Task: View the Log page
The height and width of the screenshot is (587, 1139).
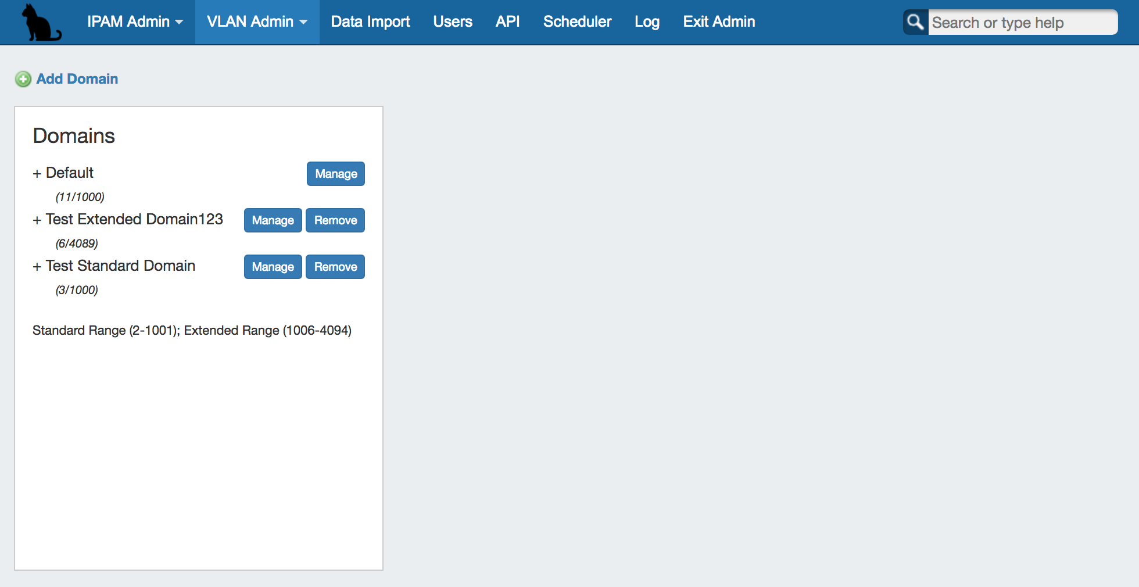Action: pos(647,22)
